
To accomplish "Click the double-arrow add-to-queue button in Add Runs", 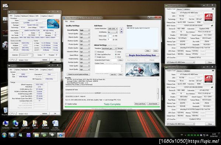I will [x=121, y=31].
